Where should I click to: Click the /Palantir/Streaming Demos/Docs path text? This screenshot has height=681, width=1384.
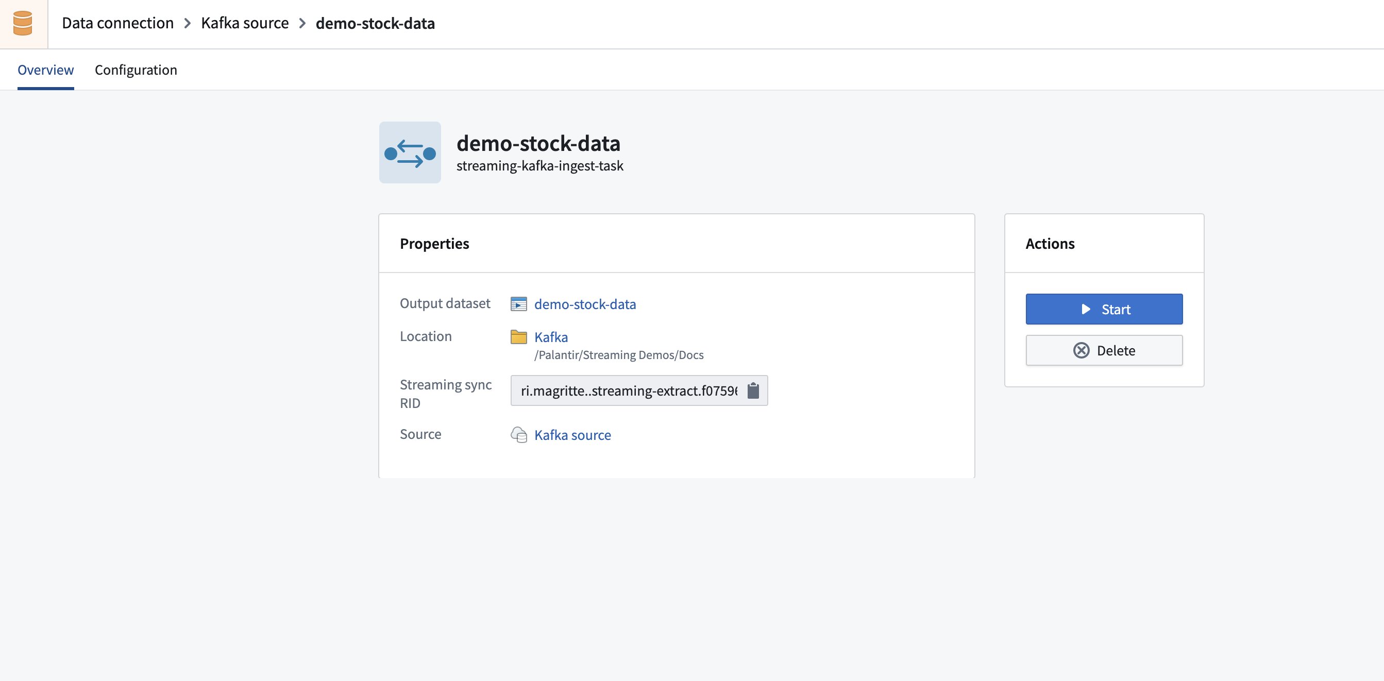618,354
